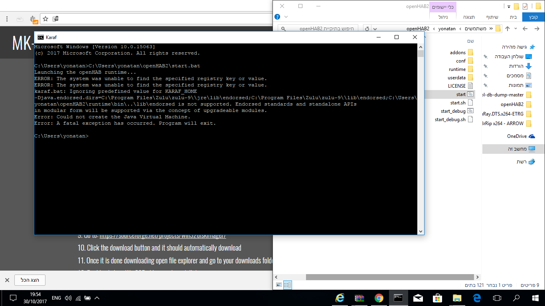Close the Chrome downloads bar
Screen dimensions: 545x306
(x=7, y=280)
